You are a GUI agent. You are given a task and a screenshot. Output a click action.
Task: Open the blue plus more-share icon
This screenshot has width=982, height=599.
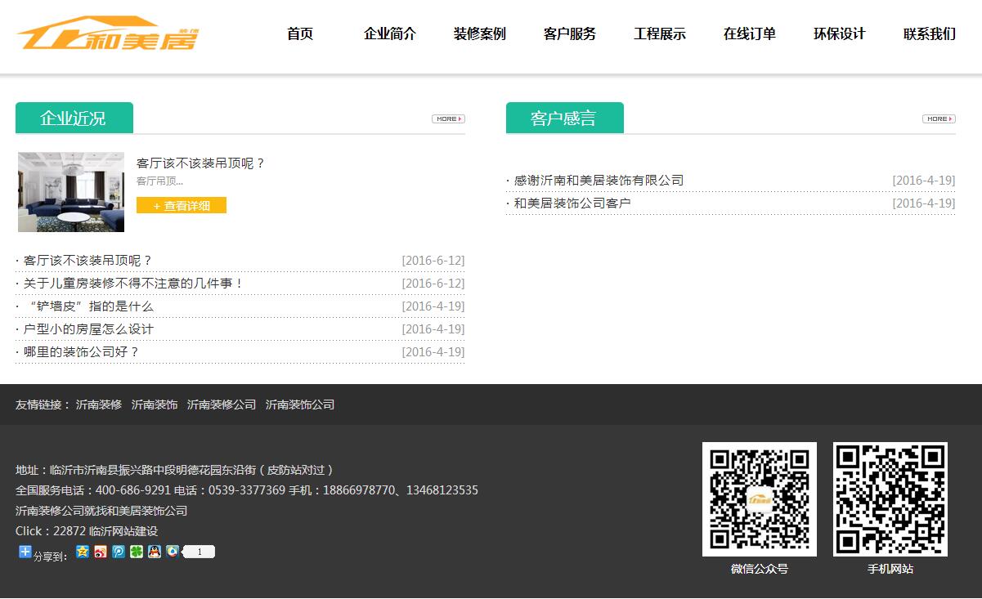(x=25, y=552)
